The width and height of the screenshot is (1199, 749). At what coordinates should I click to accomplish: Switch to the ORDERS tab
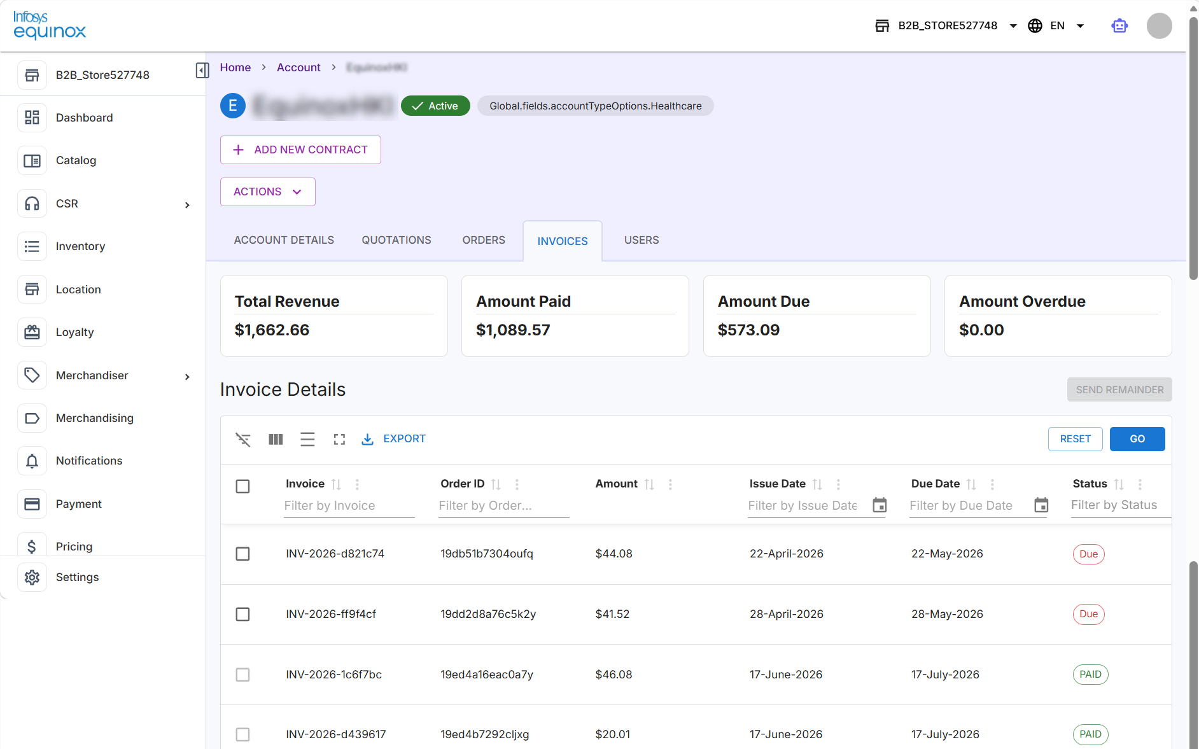[484, 240]
